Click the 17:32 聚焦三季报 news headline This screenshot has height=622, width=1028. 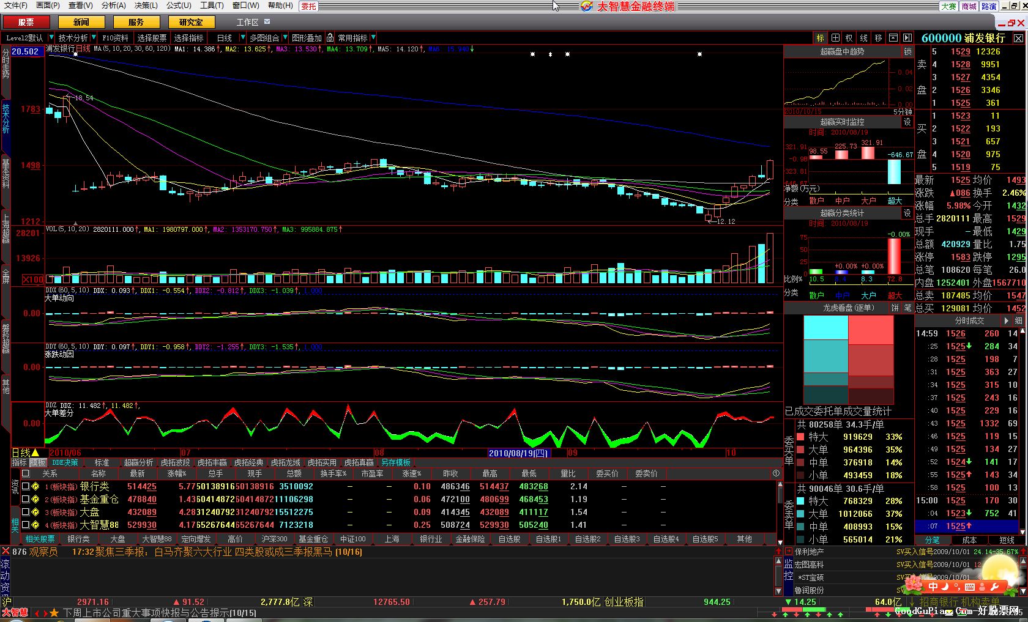coord(217,552)
